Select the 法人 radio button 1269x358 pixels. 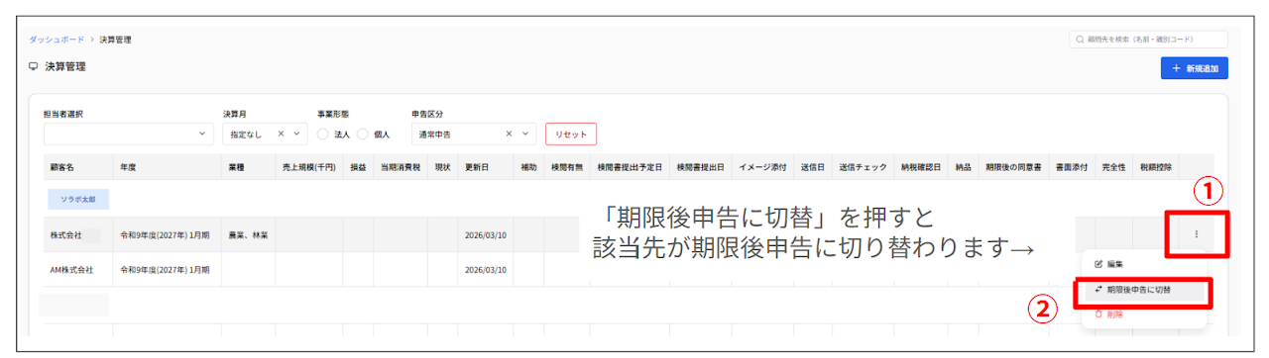[322, 134]
